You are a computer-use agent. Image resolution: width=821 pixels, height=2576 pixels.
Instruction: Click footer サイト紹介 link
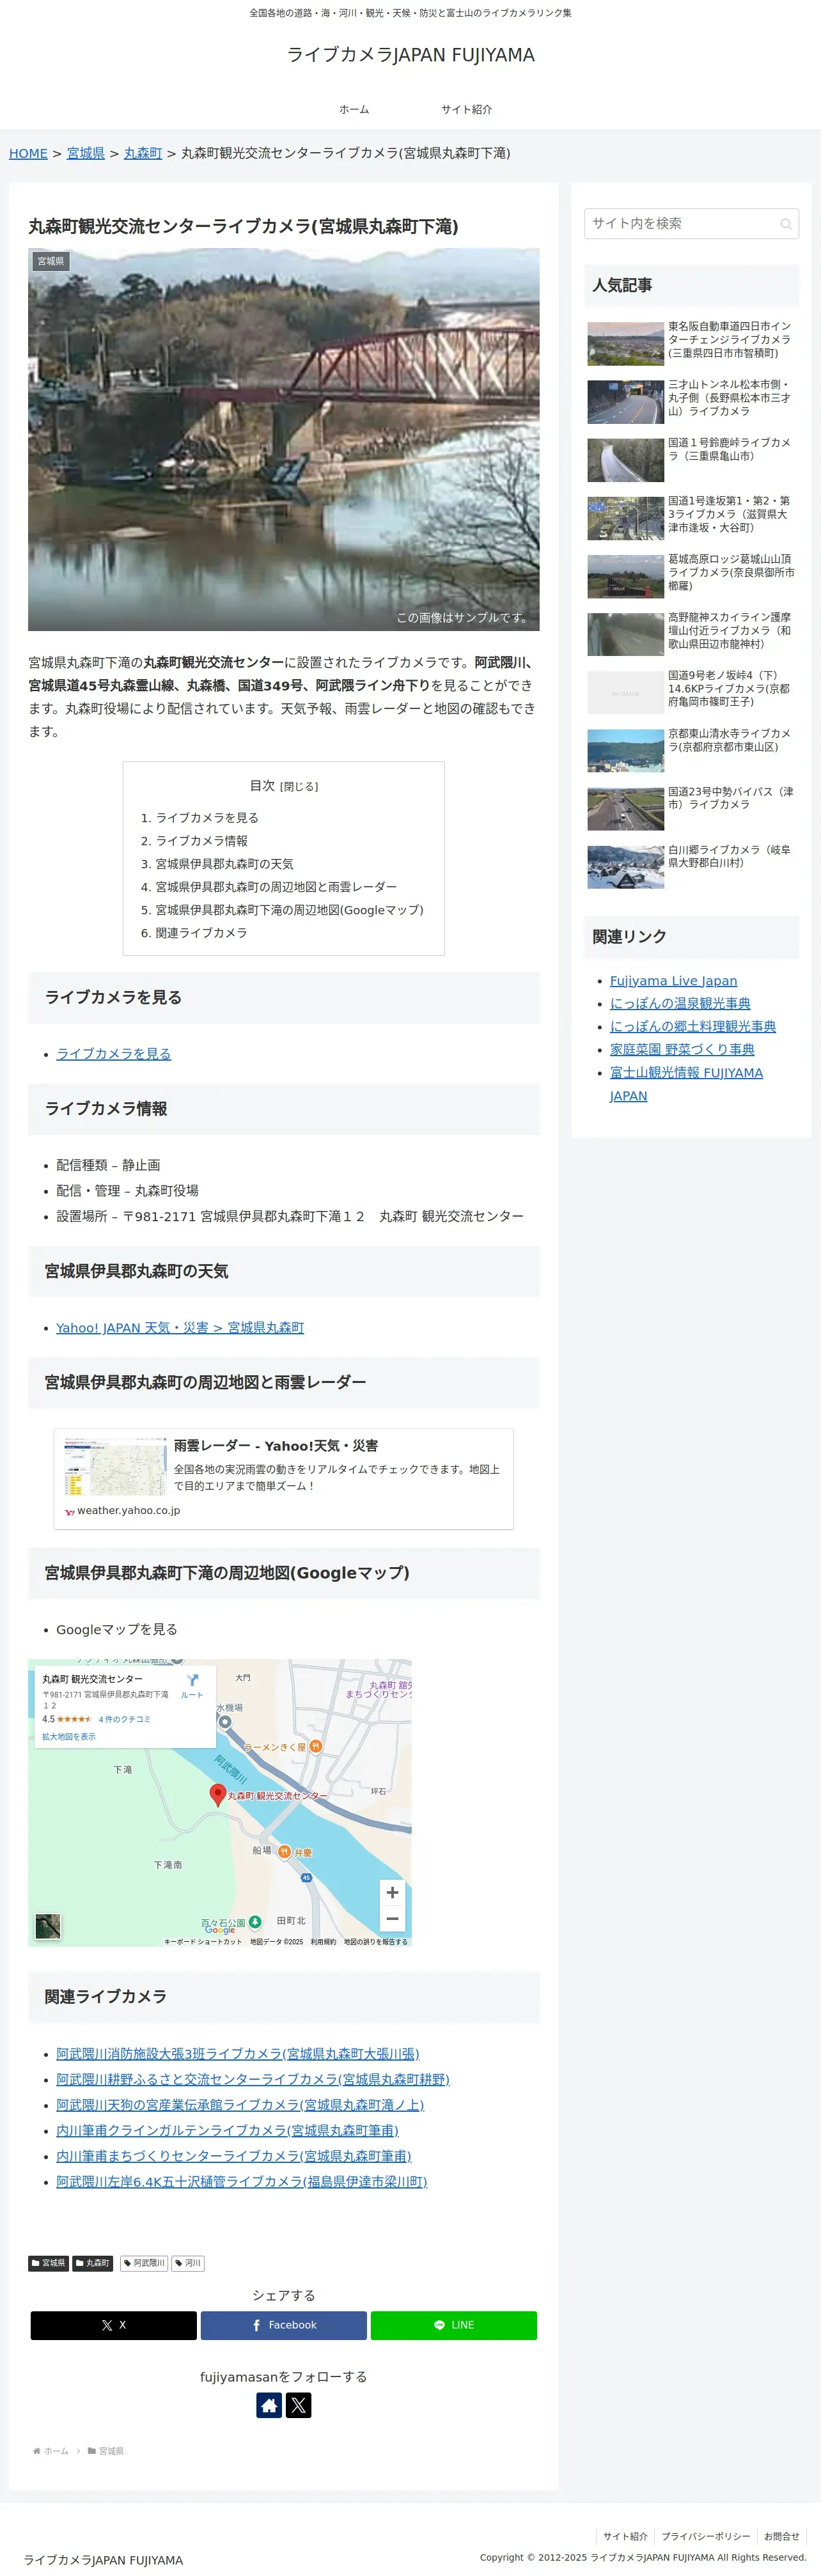[x=625, y=2536]
